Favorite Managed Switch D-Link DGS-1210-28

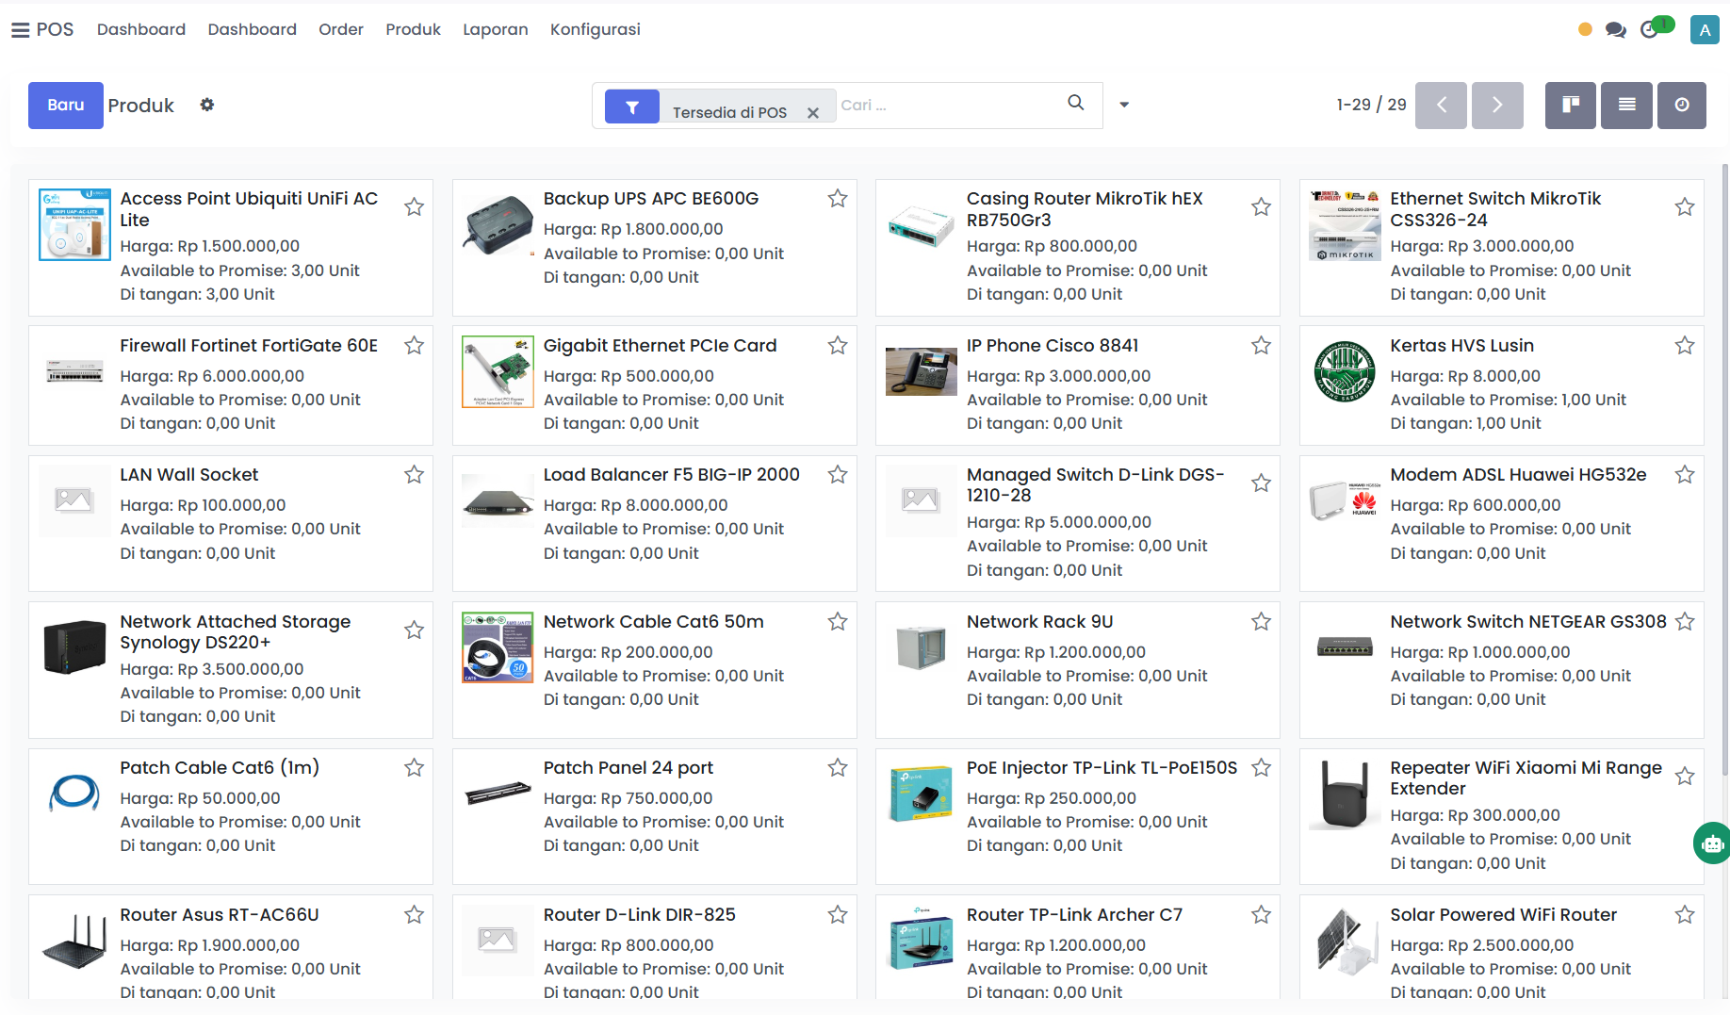pyautogui.click(x=1262, y=483)
